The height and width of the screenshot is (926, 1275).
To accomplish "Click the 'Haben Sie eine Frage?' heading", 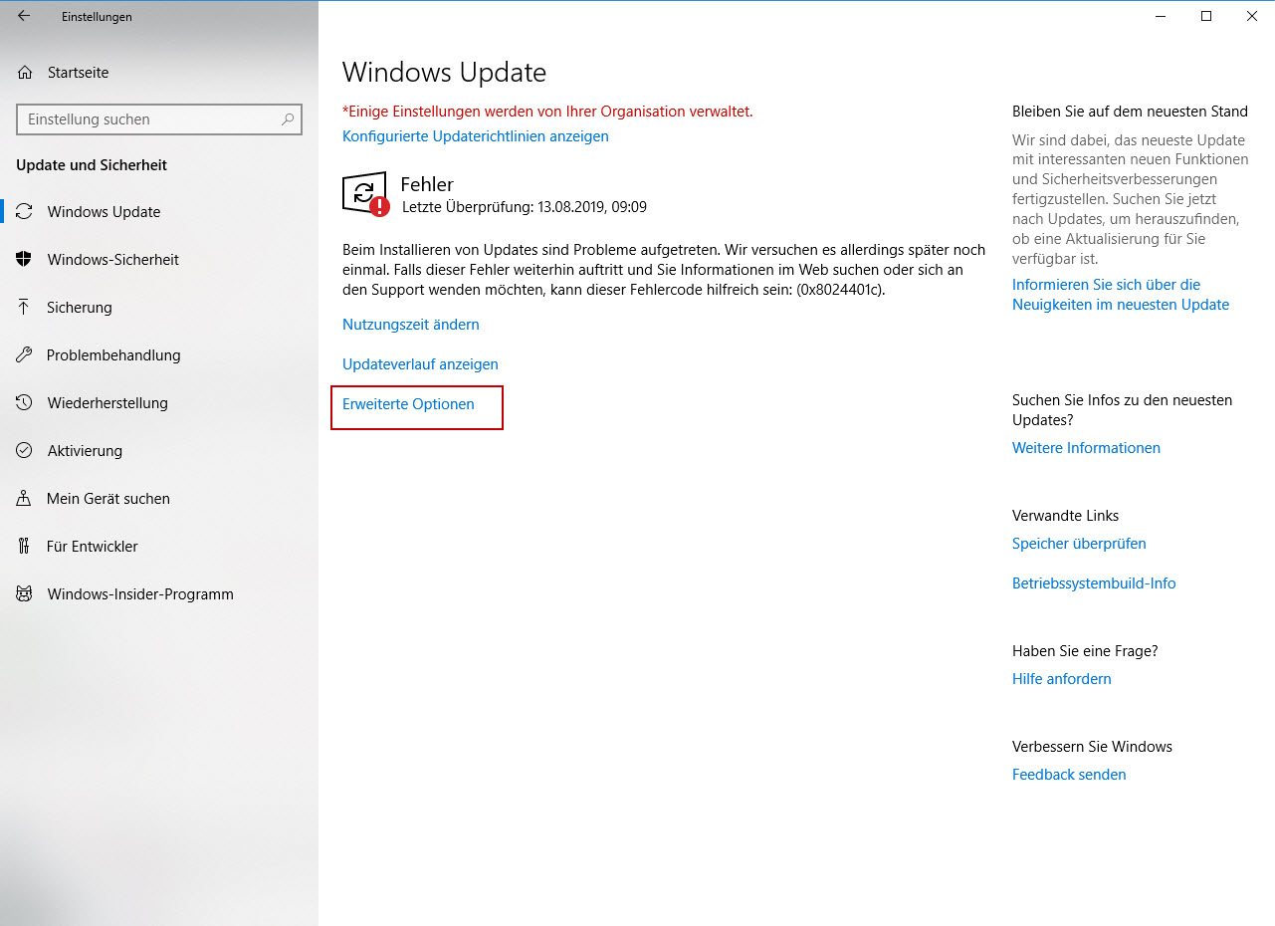I will tap(1085, 651).
